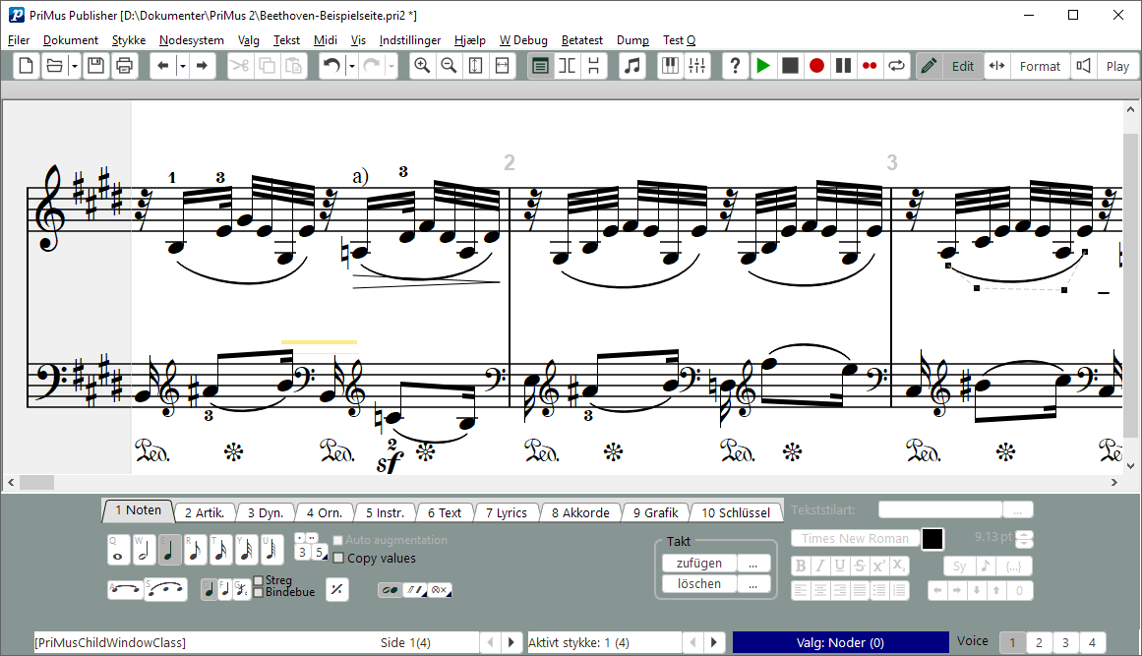Check the Streg checkbox
Screen dimensions: 1142x656
pos(259,580)
